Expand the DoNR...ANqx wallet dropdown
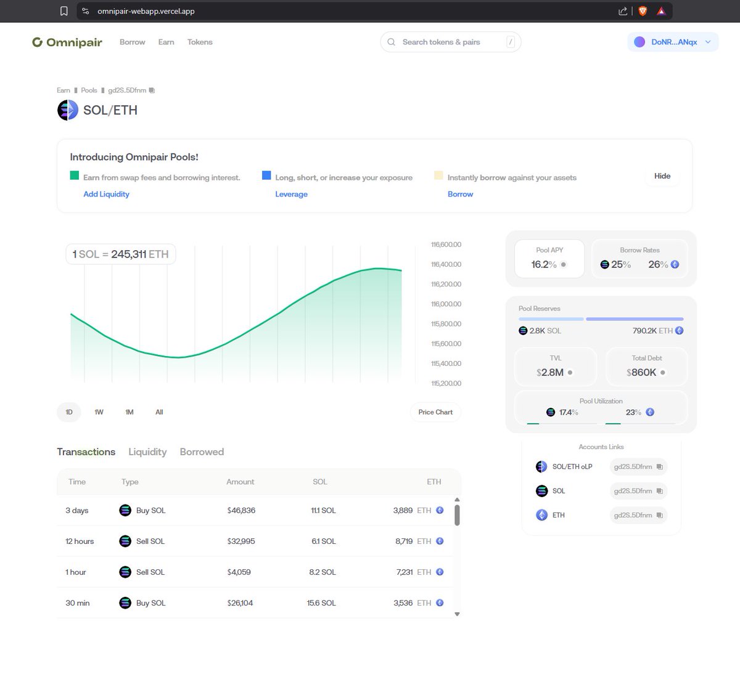 673,42
